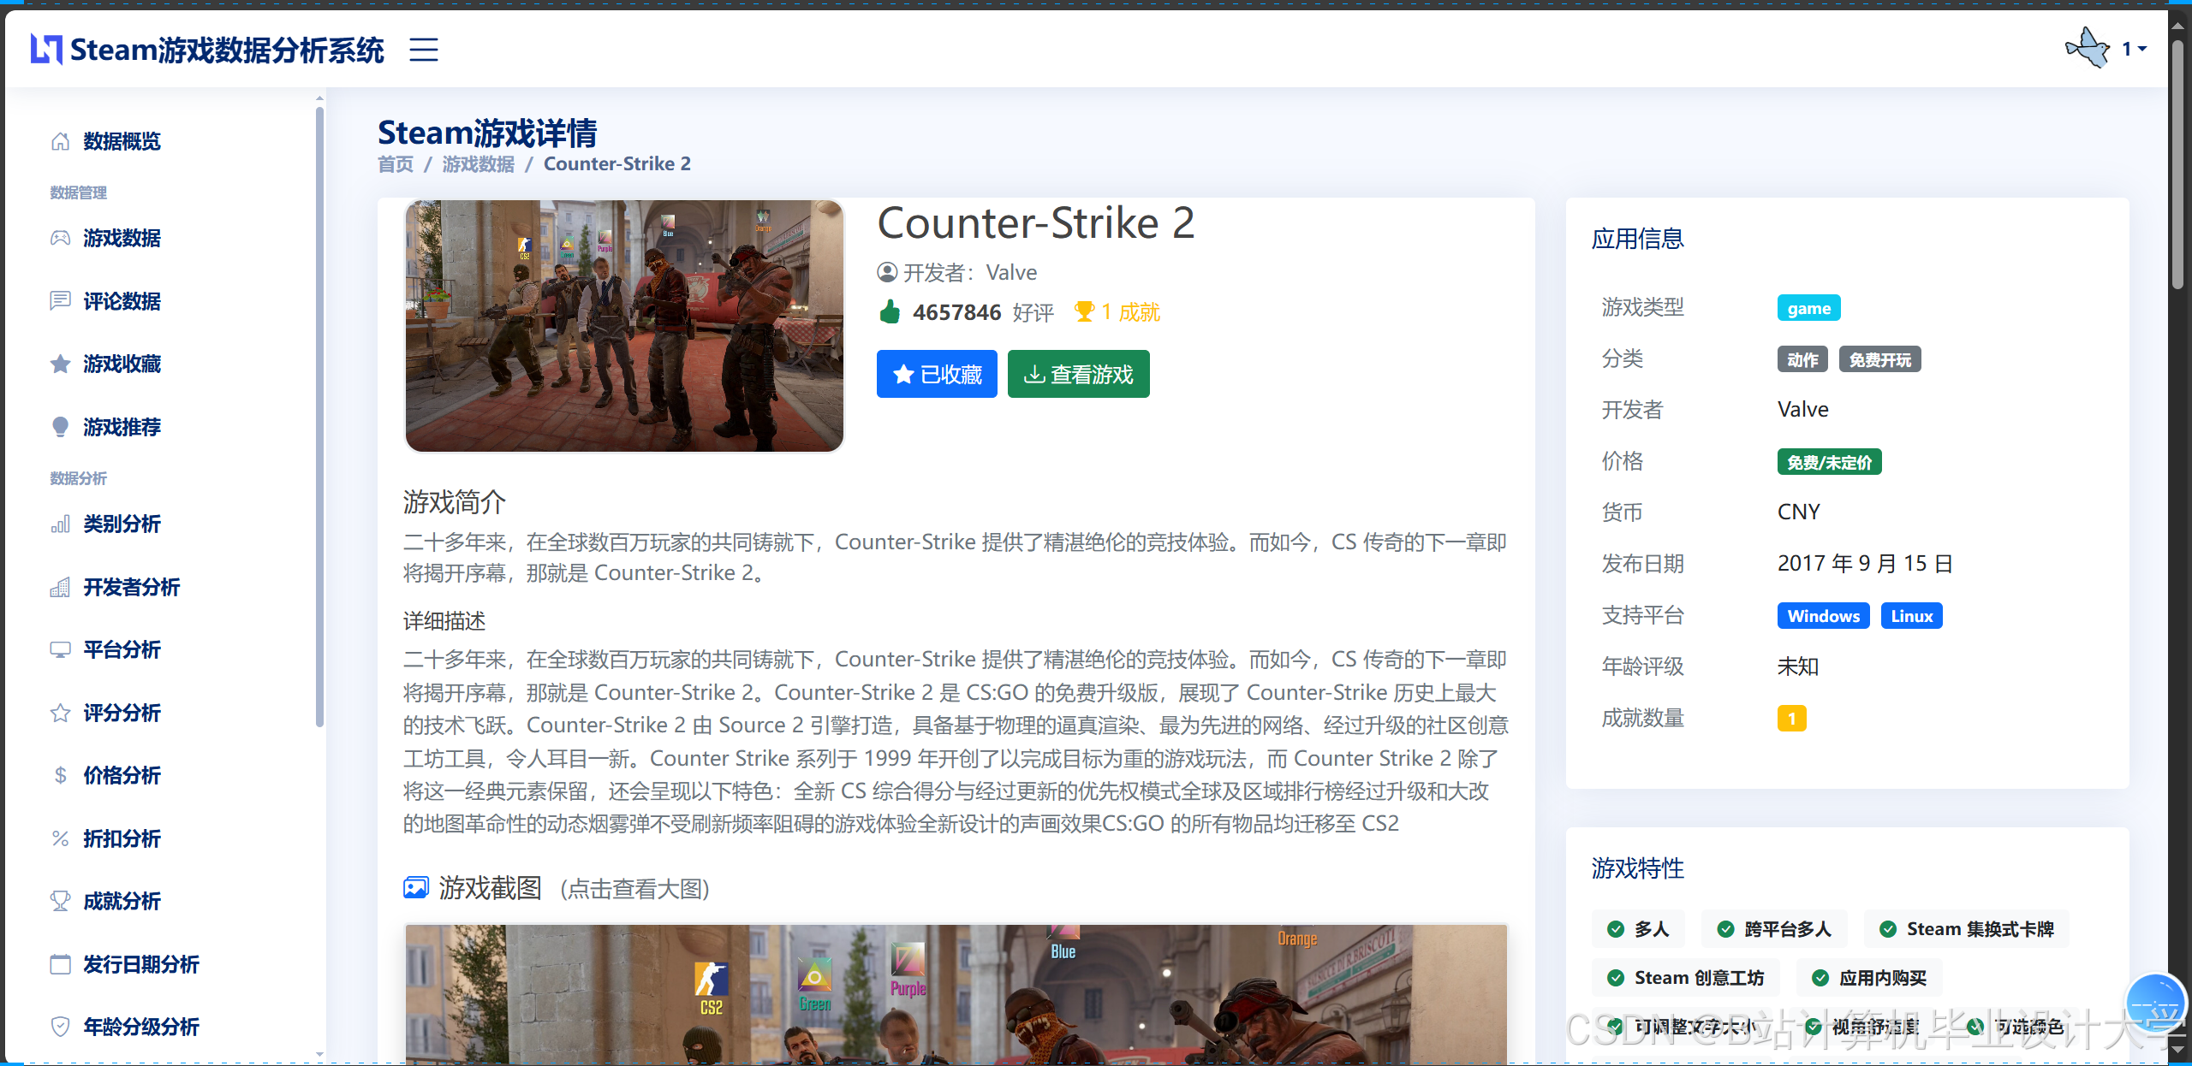
Task: Select the 类别分析 chart icon
Action: (x=60, y=524)
